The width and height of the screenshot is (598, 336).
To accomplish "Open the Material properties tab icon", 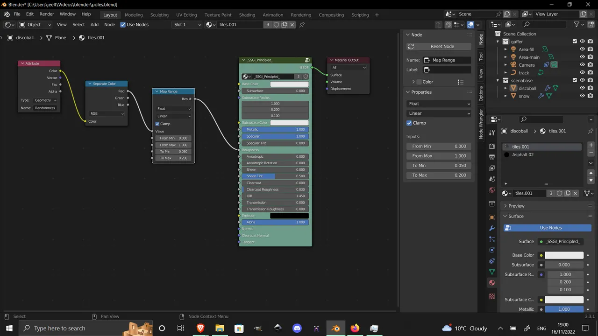I will coord(492,282).
